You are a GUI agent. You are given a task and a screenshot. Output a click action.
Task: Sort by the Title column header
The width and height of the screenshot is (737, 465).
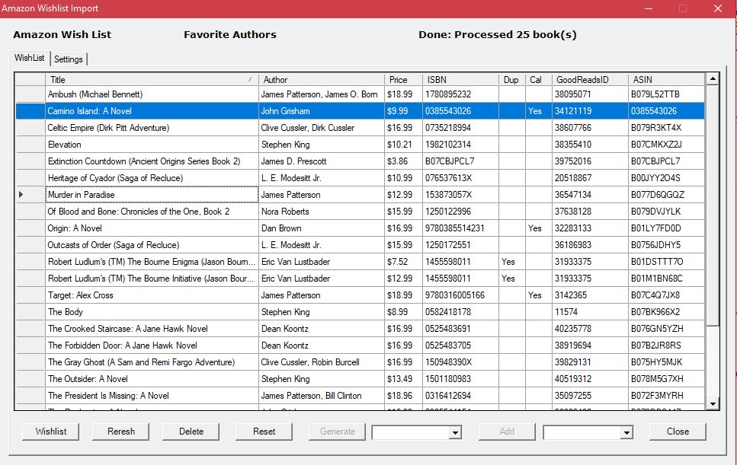pyautogui.click(x=152, y=79)
